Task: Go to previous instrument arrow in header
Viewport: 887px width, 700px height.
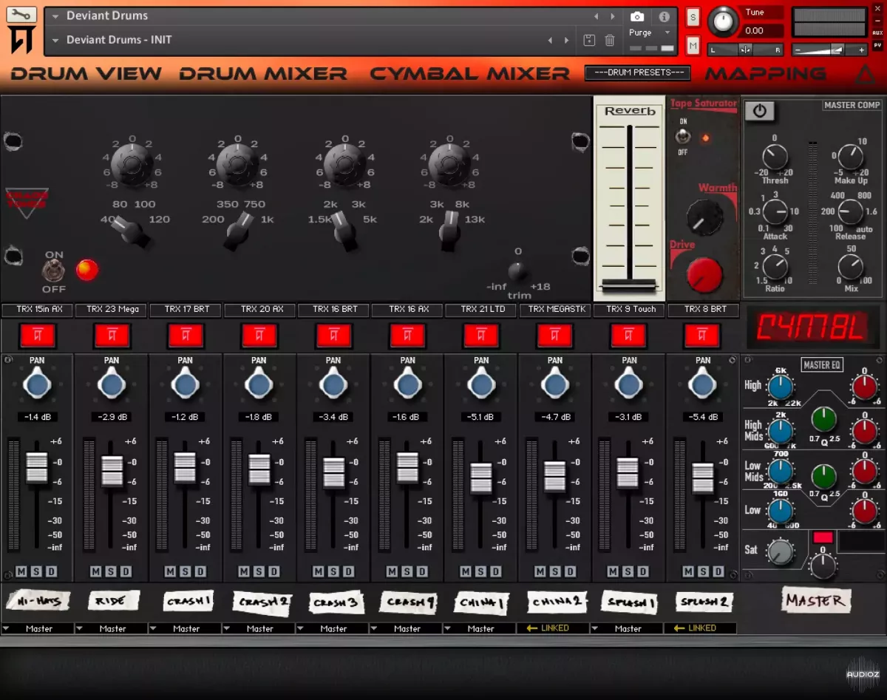Action: 597,16
